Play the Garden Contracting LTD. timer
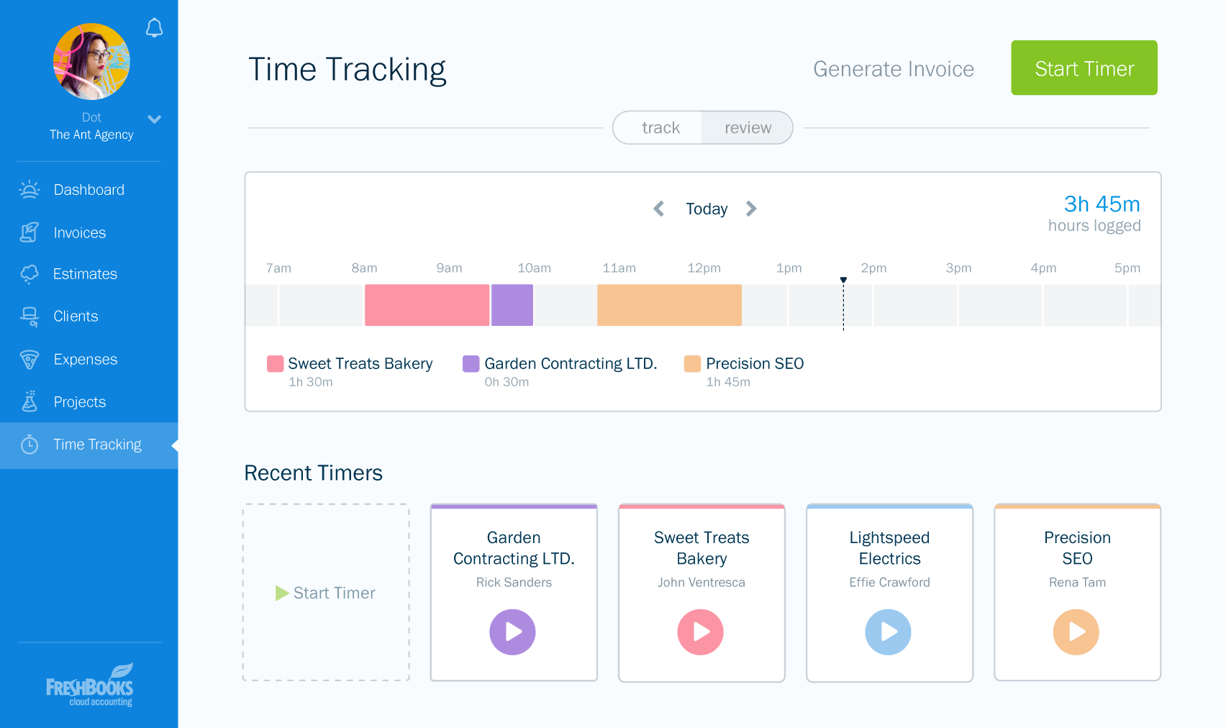This screenshot has height=728, width=1226. [513, 632]
